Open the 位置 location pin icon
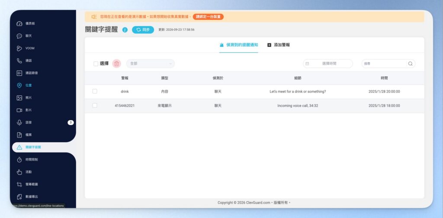443x218 pixels. pos(19,85)
